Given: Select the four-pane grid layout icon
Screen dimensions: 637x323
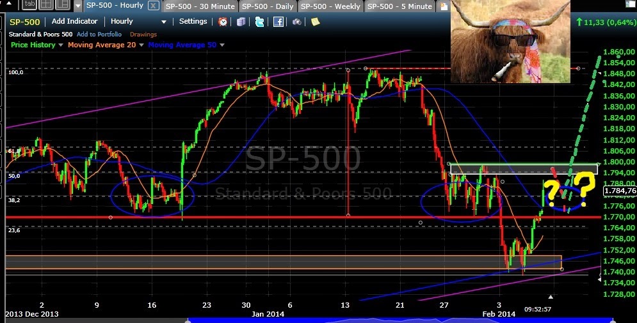Looking at the screenshot, I should click(46, 4).
